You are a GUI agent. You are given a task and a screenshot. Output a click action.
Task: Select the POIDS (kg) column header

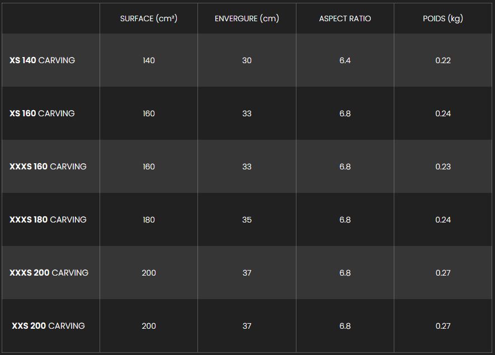point(442,18)
